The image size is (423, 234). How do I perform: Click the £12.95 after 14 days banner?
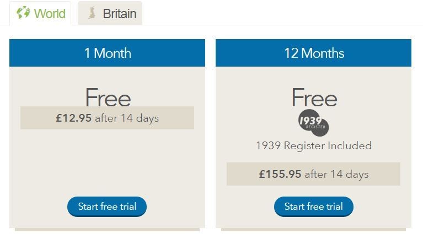click(x=107, y=118)
